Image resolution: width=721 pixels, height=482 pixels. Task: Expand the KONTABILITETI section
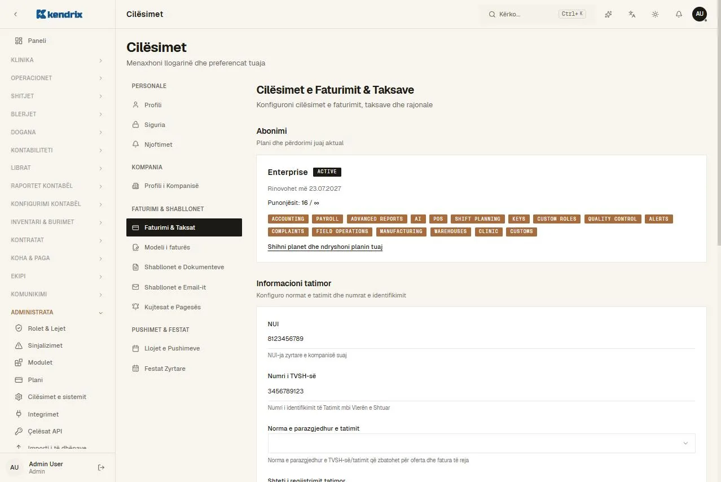point(58,150)
